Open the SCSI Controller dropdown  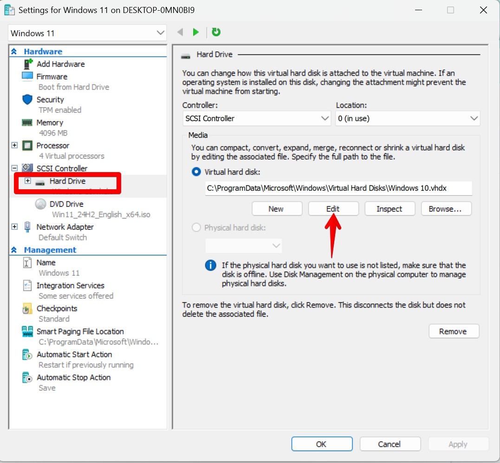pos(256,119)
